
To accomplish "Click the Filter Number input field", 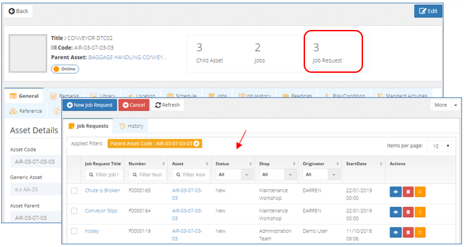I will coord(147,175).
